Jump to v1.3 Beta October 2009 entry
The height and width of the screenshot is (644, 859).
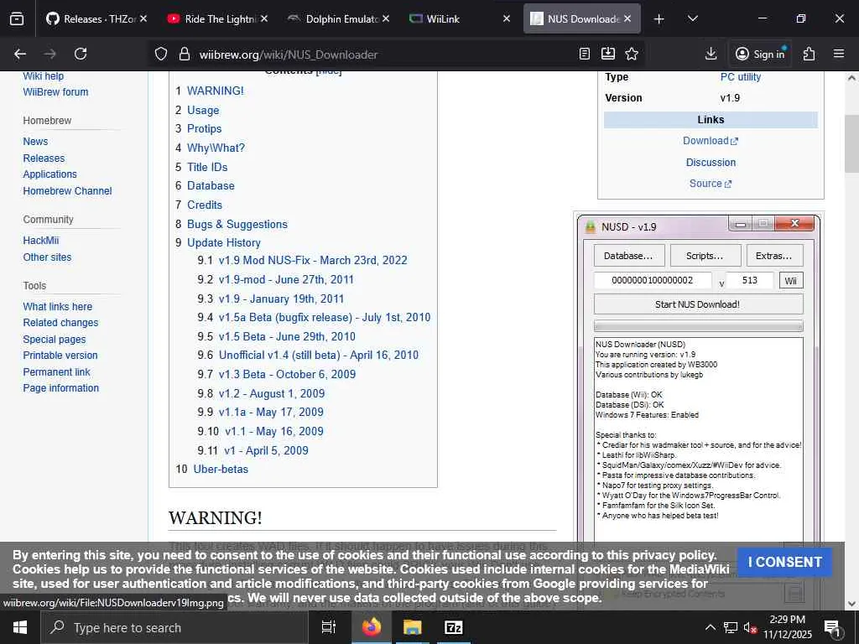click(x=287, y=374)
